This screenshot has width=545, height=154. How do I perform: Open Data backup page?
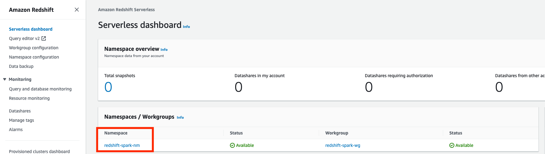(21, 66)
